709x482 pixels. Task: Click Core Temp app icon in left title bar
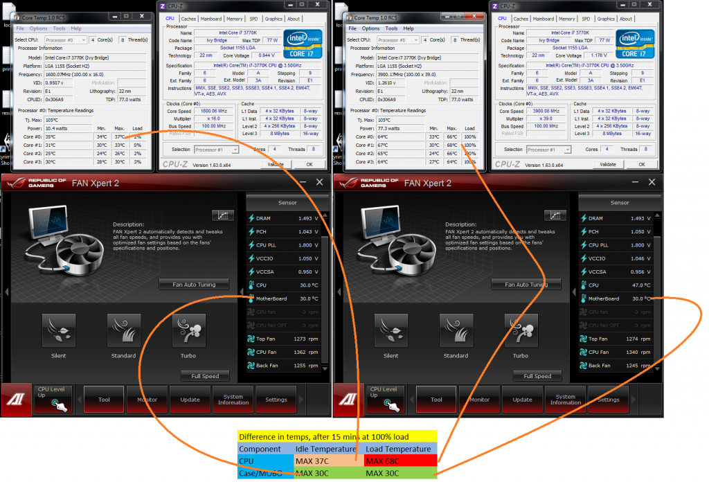coord(17,17)
